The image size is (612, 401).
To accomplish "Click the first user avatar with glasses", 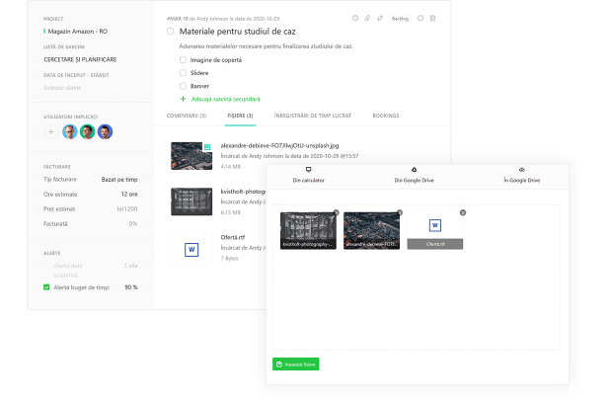I will pos(70,131).
